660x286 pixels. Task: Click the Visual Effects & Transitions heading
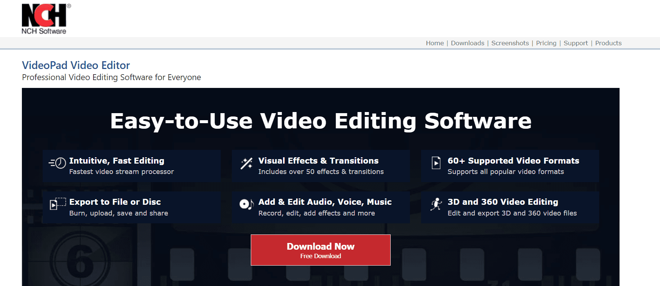(x=318, y=161)
